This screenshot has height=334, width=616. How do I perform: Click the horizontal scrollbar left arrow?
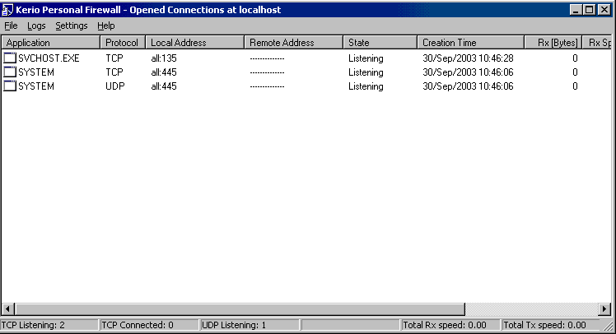[8, 308]
